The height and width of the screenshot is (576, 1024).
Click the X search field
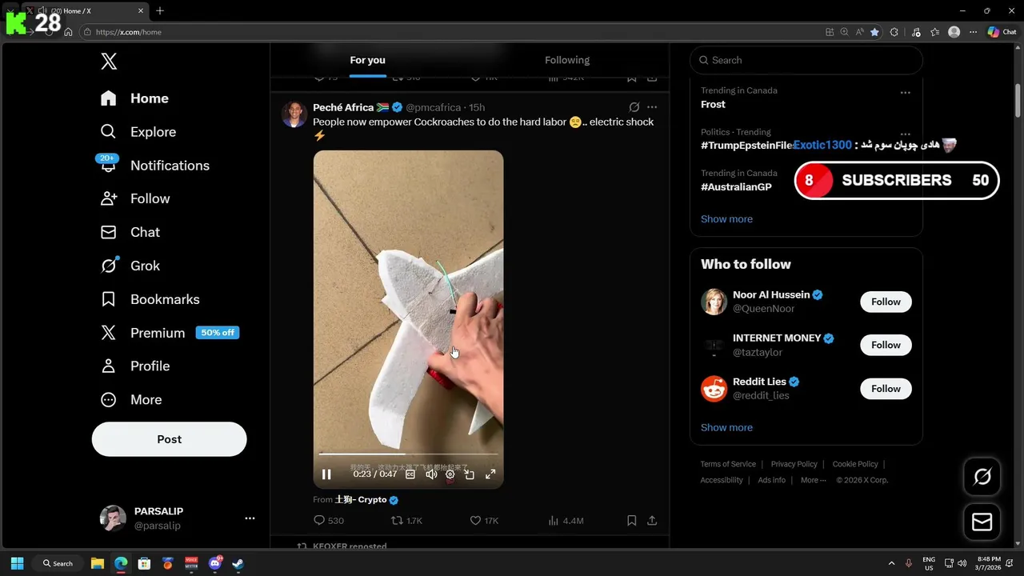[806, 60]
